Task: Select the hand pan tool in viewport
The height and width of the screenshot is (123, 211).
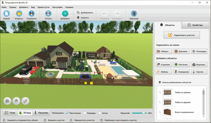Action: point(16,101)
